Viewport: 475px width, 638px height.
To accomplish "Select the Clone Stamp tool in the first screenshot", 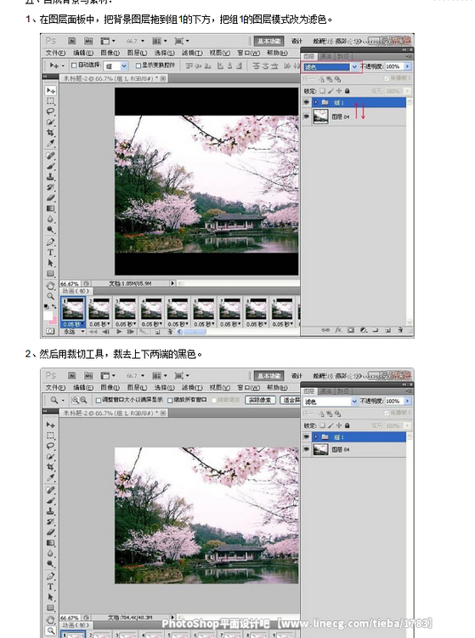I will (x=50, y=177).
